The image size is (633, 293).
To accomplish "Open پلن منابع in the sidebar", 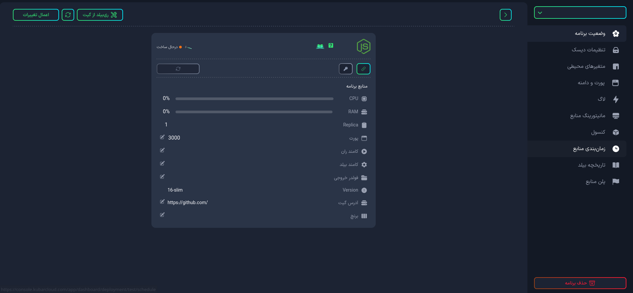I will pos(577,182).
